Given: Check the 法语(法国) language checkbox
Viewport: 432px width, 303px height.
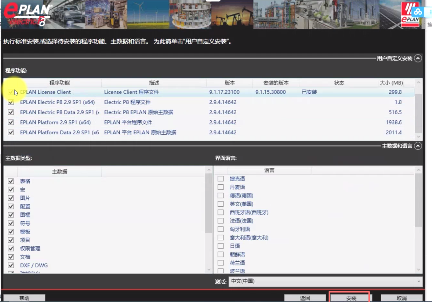Looking at the screenshot, I should coord(221,221).
